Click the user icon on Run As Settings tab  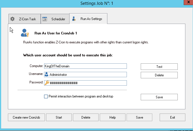(74, 19)
